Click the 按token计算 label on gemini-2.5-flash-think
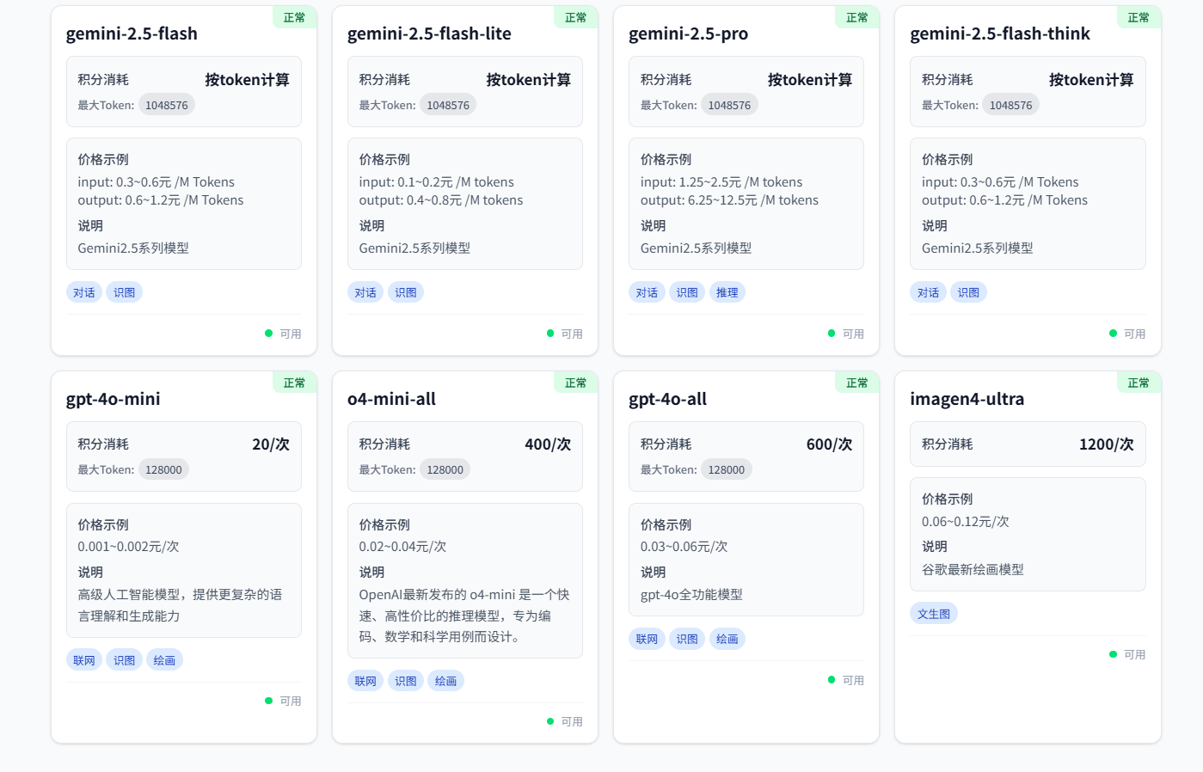The height and width of the screenshot is (772, 1203). click(x=1090, y=80)
